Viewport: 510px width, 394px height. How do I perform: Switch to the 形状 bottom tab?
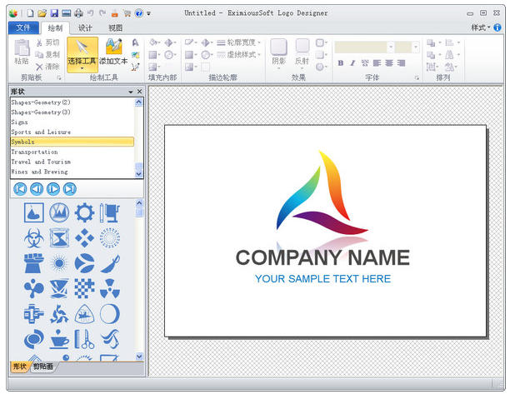[19, 367]
